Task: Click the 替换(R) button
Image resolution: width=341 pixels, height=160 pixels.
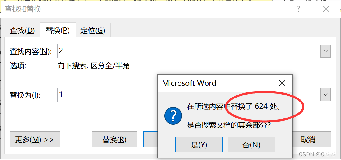Action: (114, 139)
